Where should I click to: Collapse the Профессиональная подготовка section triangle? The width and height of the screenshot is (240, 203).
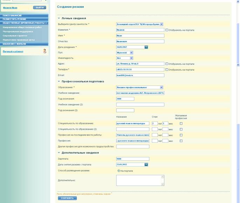tap(59, 82)
